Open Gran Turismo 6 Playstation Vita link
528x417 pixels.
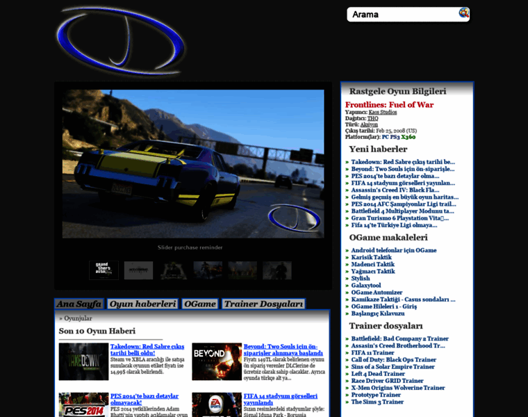399,218
